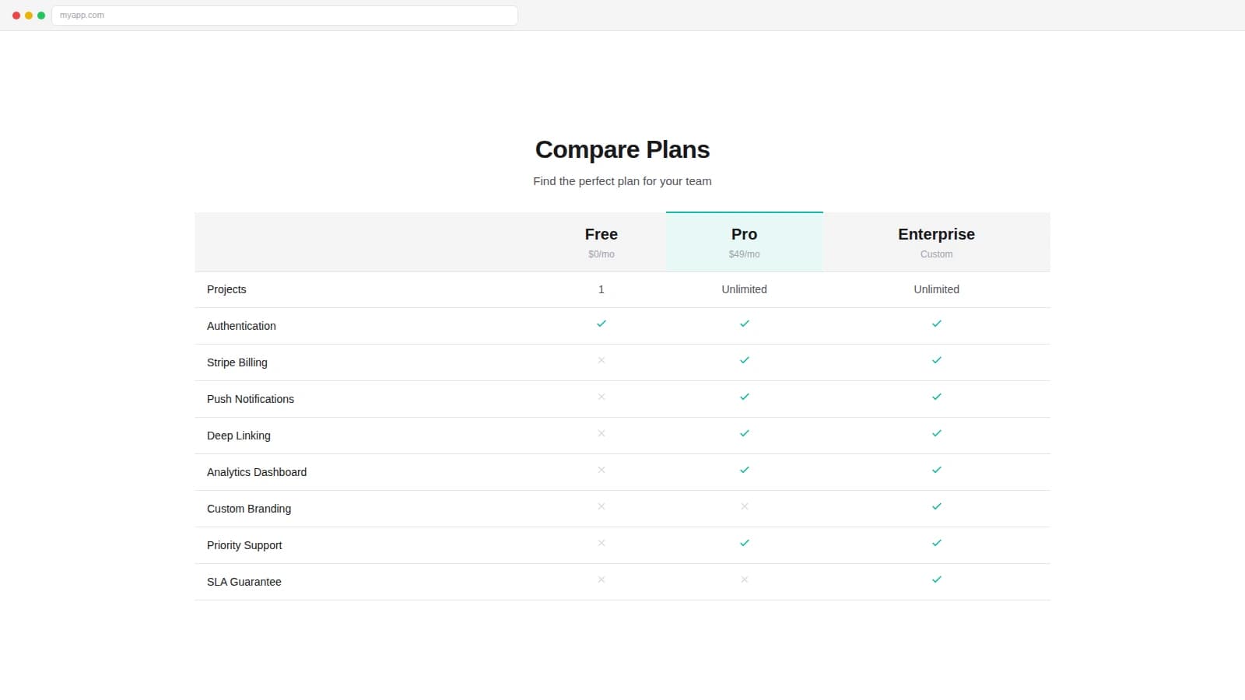The height and width of the screenshot is (700, 1245).
Task: Click the SLA Guarantee cross under Pro
Action: point(745,579)
